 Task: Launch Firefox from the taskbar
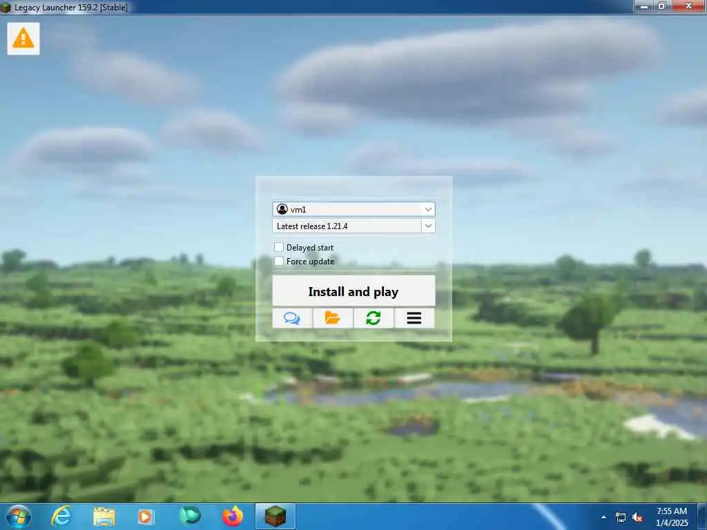(x=233, y=516)
